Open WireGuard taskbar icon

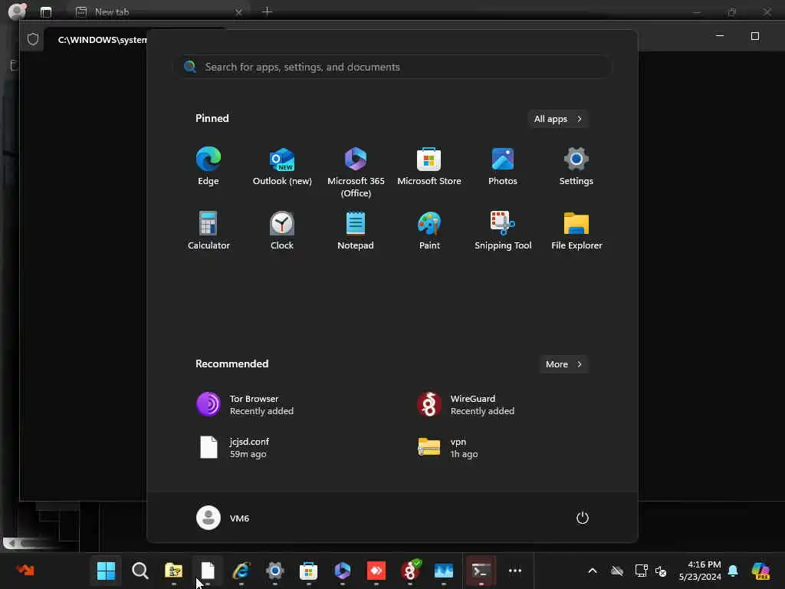410,571
